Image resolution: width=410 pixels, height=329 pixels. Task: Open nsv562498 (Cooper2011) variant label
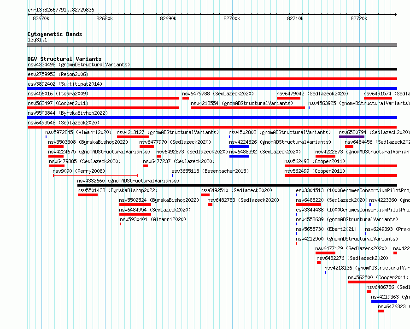pos(315,161)
